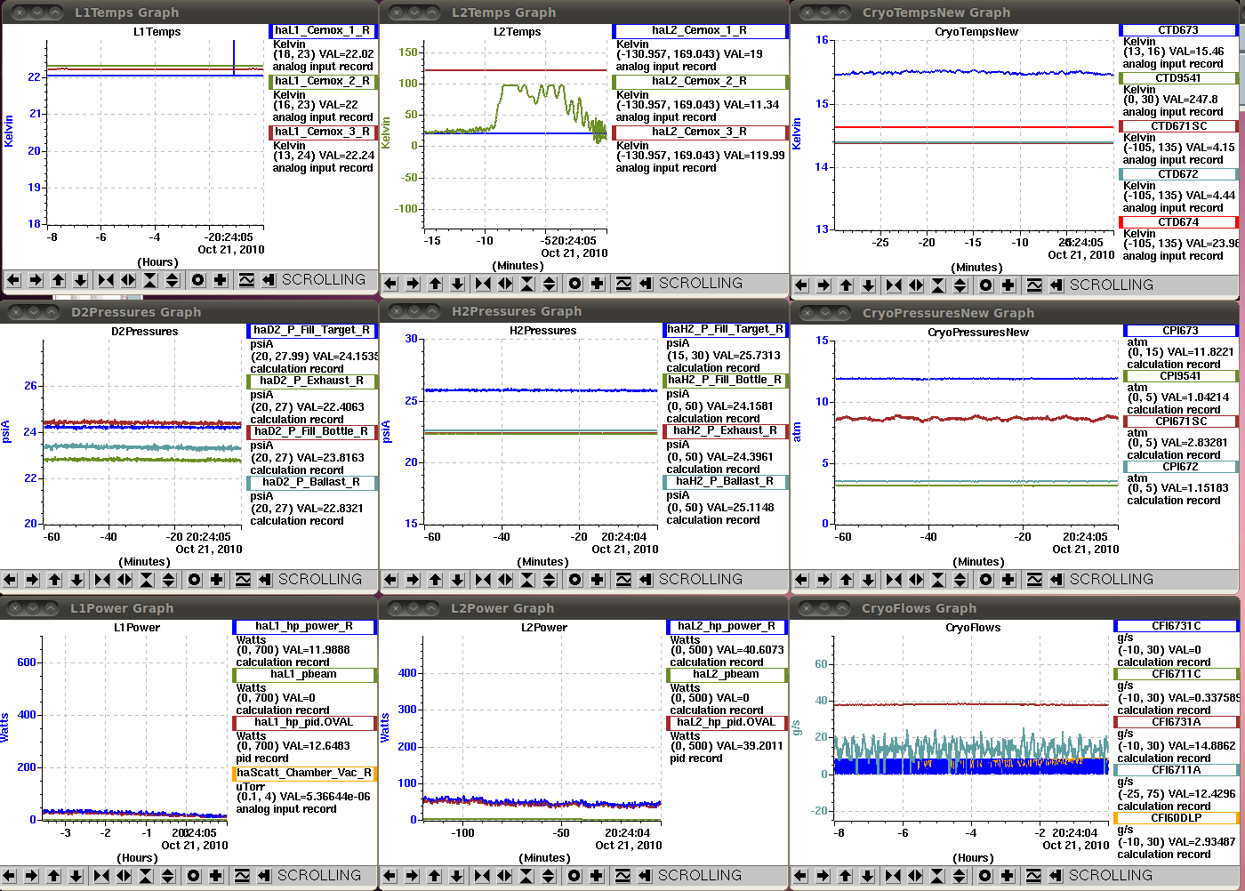Zoom out horizontally in L2Temps Graph
Image resolution: width=1245 pixels, height=891 pixels.
click(505, 284)
